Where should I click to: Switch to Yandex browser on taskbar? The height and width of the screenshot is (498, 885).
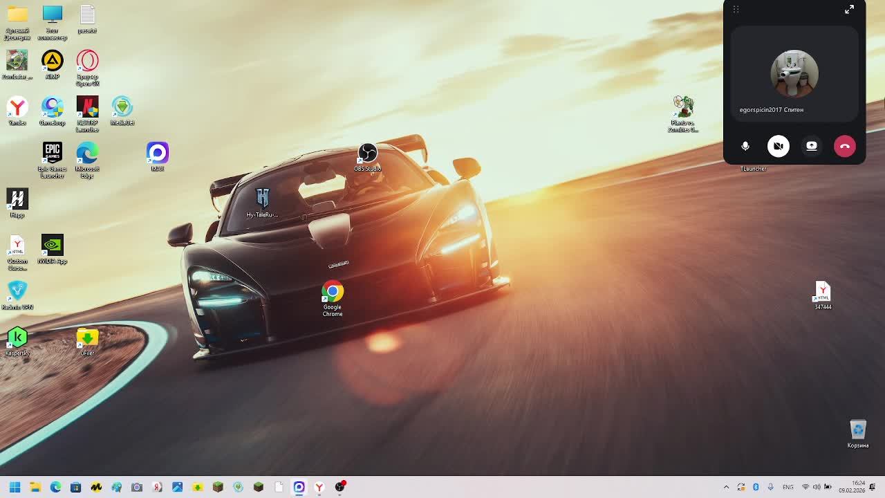pos(319,487)
